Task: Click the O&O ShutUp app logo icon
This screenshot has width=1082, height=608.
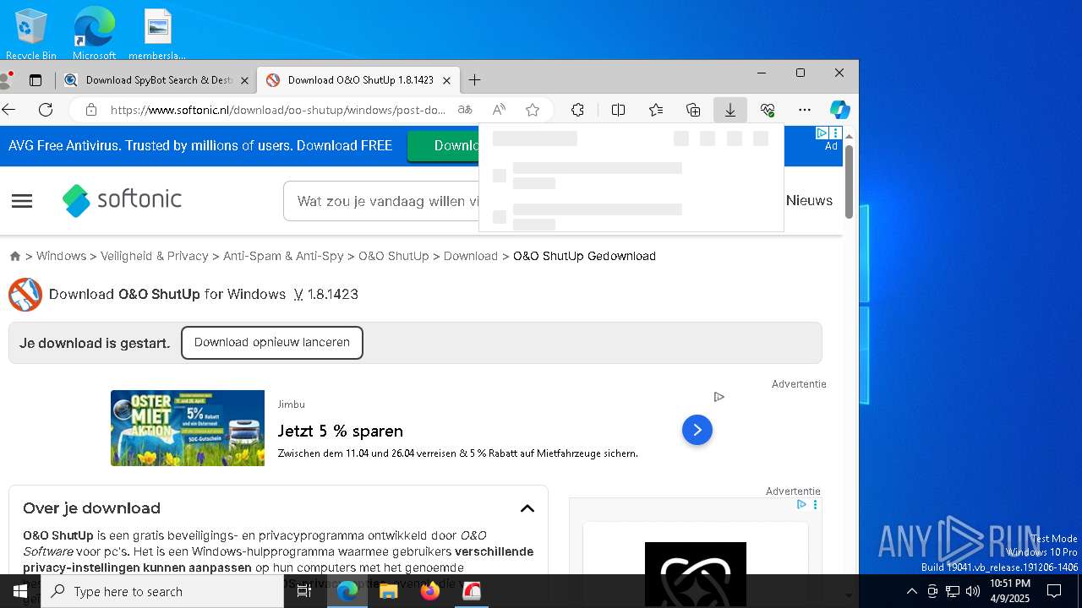Action: coord(25,295)
